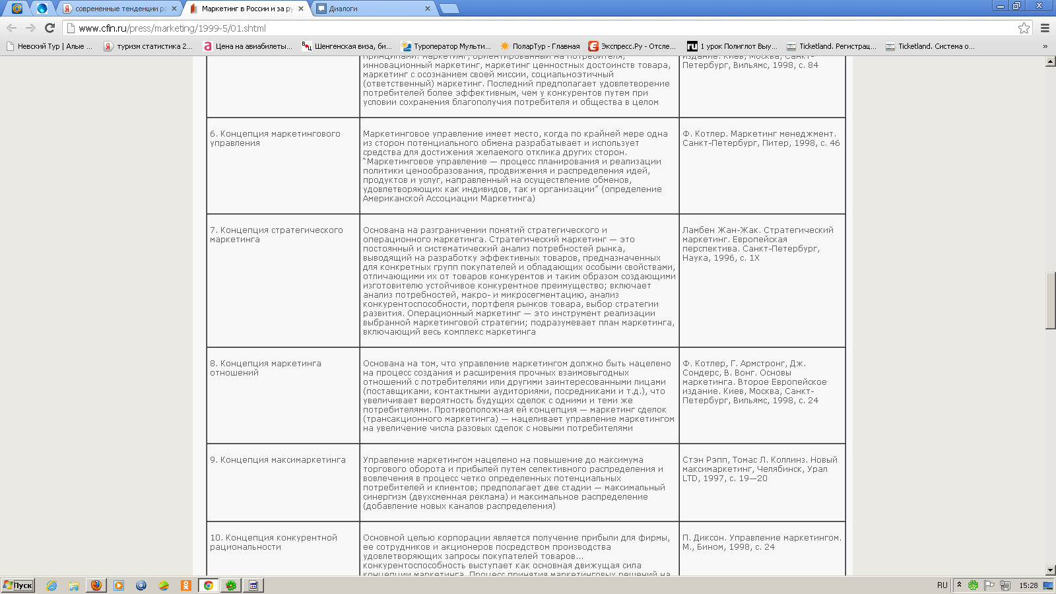Select the Chrome taskbar button
Image resolution: width=1056 pixels, height=594 pixels.
(x=209, y=585)
